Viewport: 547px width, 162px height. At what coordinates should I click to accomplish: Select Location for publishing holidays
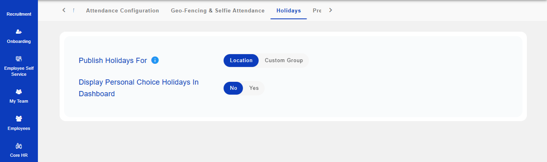(241, 61)
